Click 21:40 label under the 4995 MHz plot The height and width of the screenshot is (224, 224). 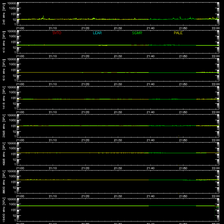point(150,168)
